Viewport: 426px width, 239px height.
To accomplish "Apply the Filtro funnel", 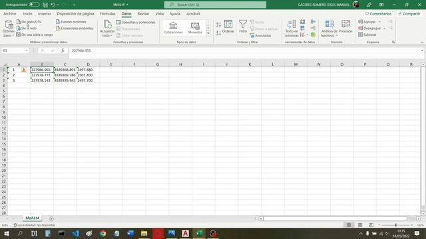I will [243, 27].
